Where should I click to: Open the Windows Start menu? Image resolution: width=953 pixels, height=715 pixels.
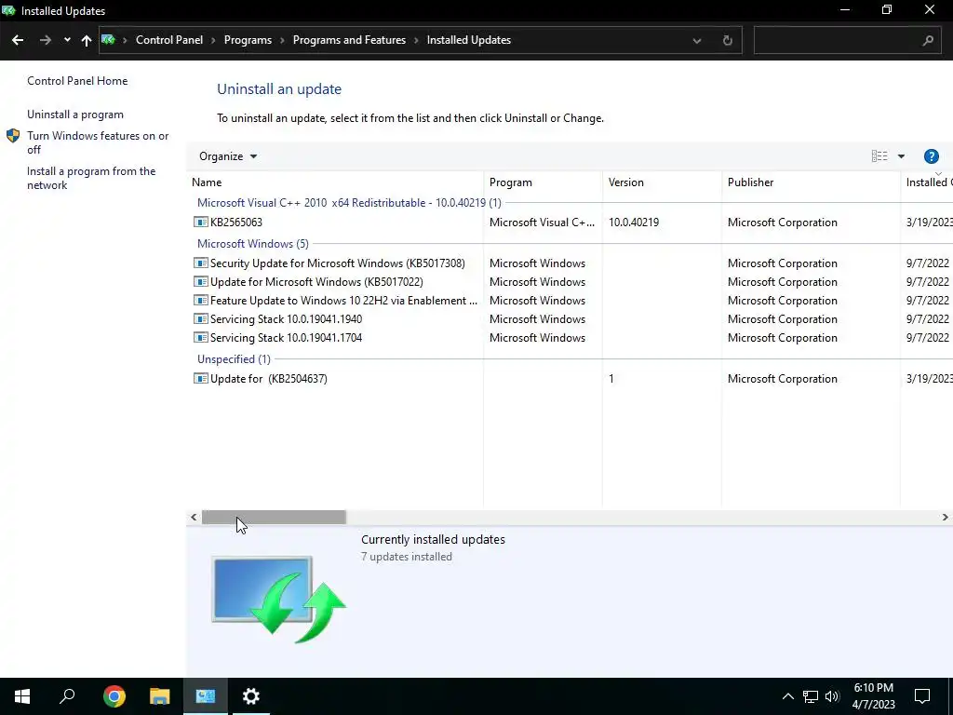click(22, 696)
